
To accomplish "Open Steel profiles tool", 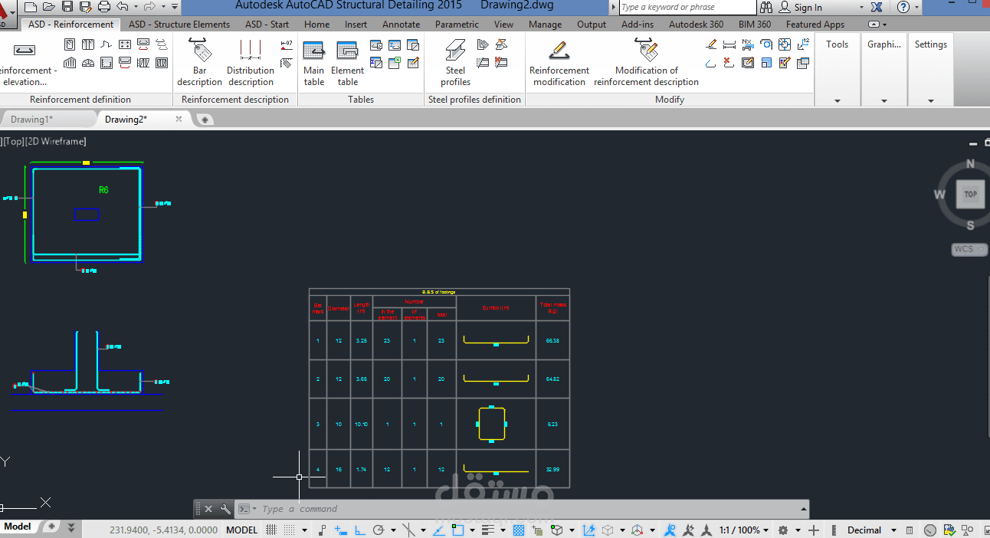I will (x=455, y=63).
